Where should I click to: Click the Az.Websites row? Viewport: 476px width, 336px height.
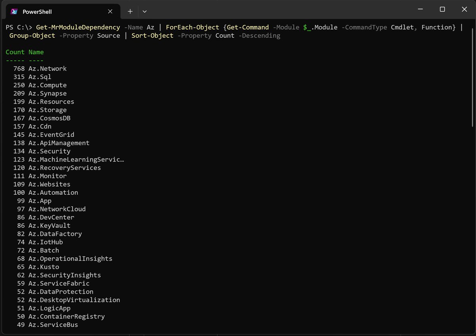pos(42,184)
